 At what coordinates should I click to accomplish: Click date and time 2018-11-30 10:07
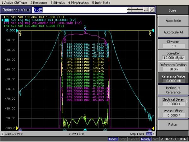click(x=174, y=139)
